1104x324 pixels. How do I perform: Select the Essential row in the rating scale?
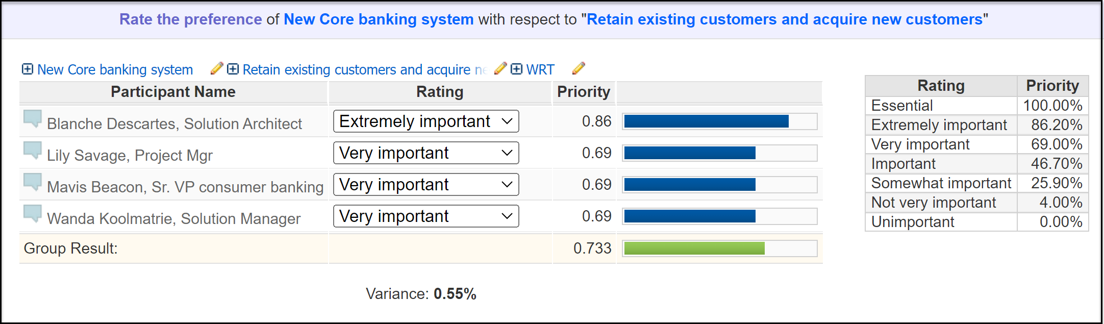901,106
